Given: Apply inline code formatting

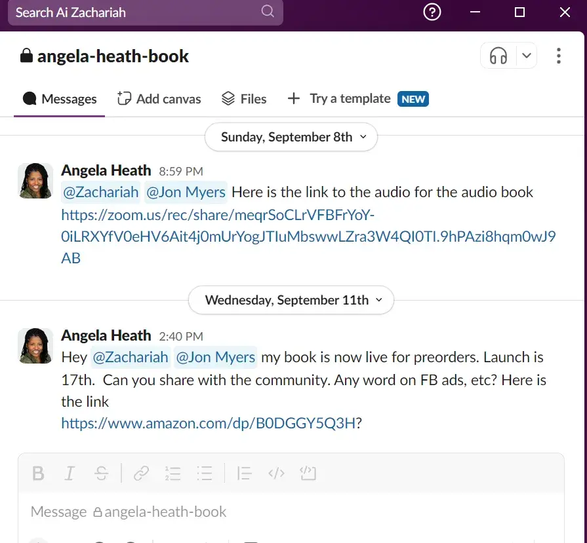Looking at the screenshot, I should tap(276, 473).
